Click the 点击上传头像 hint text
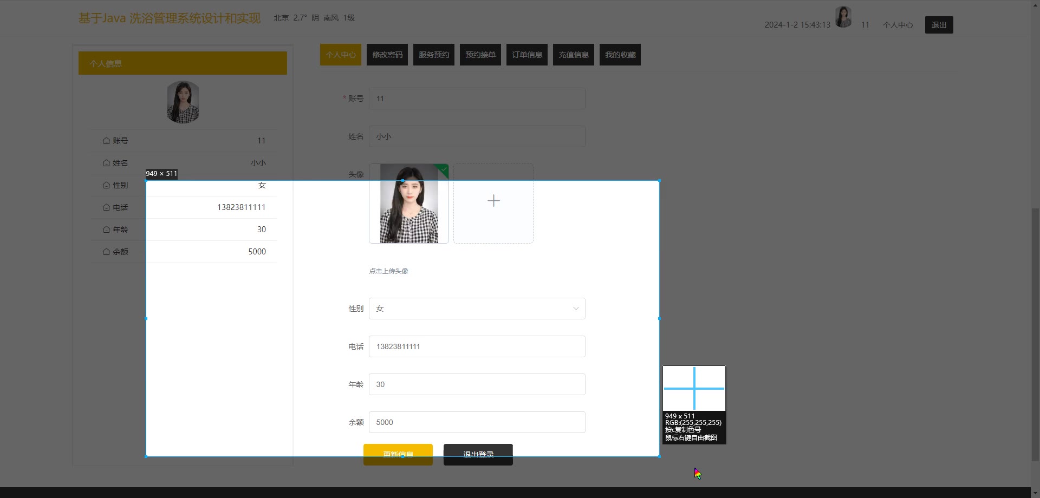Screen dimensions: 1040x498 coord(388,271)
